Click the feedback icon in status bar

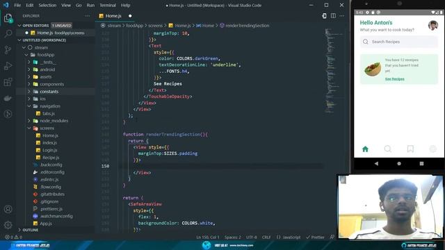coord(332,237)
